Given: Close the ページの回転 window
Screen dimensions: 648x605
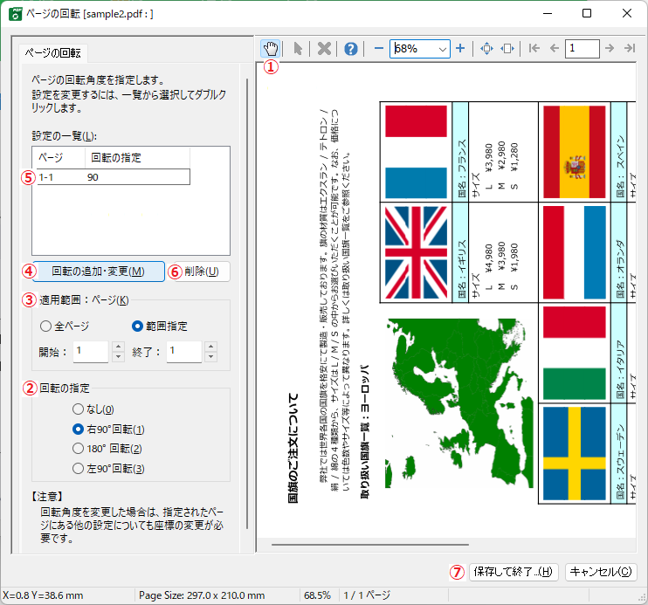Looking at the screenshot, I should (x=626, y=14).
